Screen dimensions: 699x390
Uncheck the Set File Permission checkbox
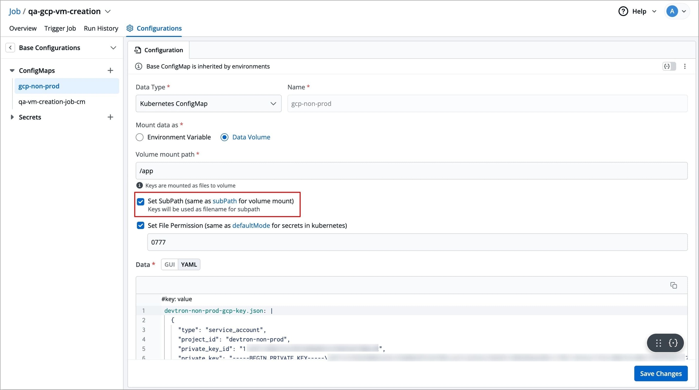140,225
